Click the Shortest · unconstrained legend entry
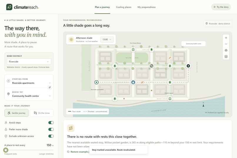 coord(95,112)
